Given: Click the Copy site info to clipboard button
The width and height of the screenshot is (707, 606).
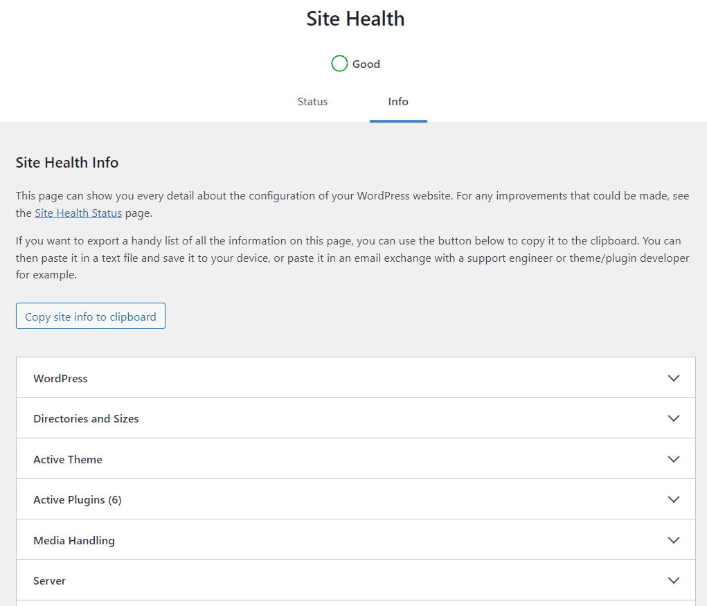Looking at the screenshot, I should tap(90, 316).
